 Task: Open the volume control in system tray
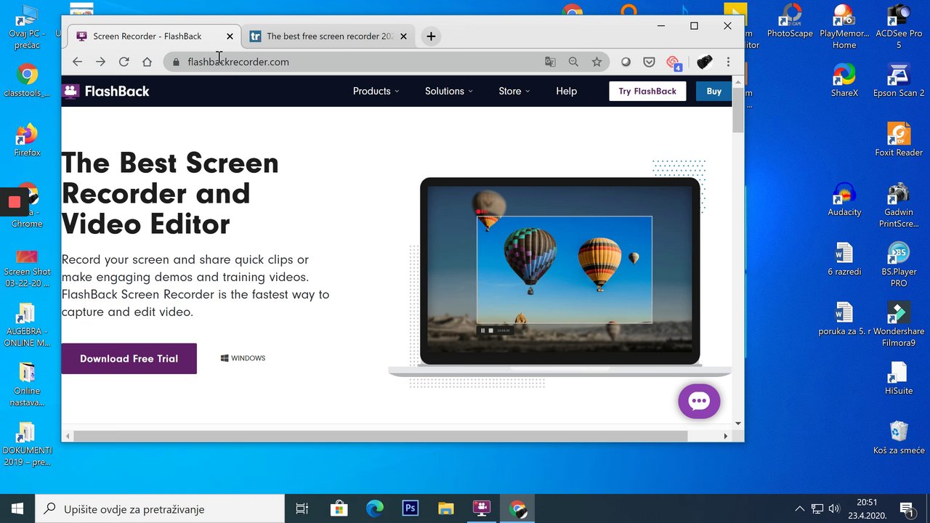tap(834, 508)
